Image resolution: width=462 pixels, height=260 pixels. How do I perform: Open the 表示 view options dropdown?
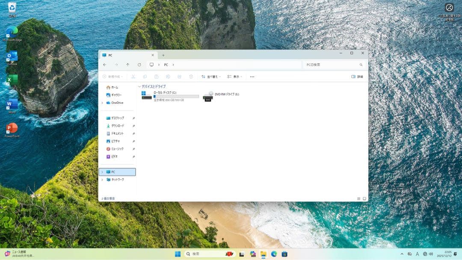[x=236, y=77]
